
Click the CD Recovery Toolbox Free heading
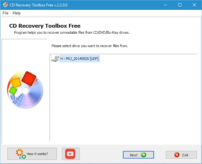[45, 26]
